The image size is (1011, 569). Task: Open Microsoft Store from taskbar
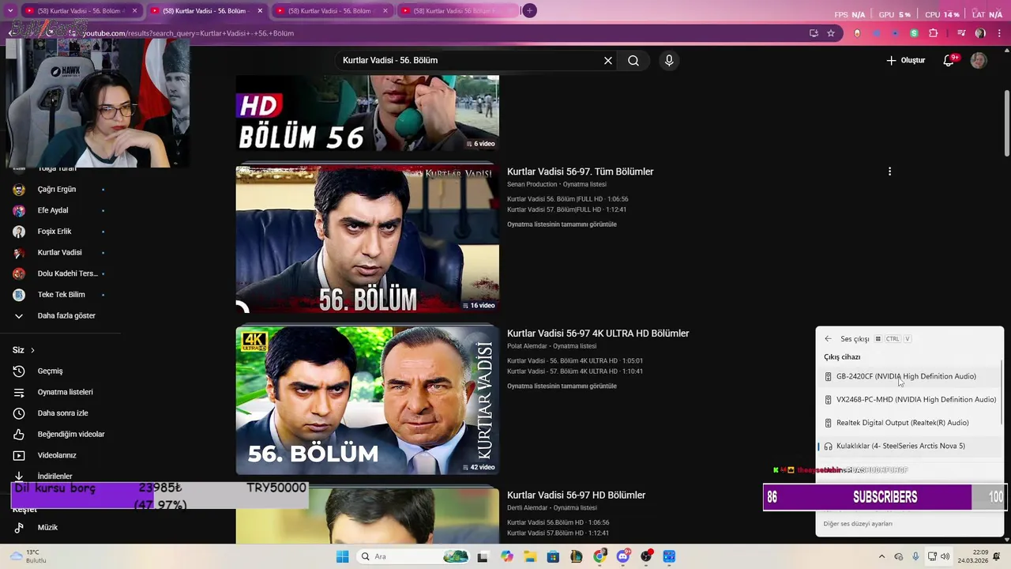coord(553,556)
